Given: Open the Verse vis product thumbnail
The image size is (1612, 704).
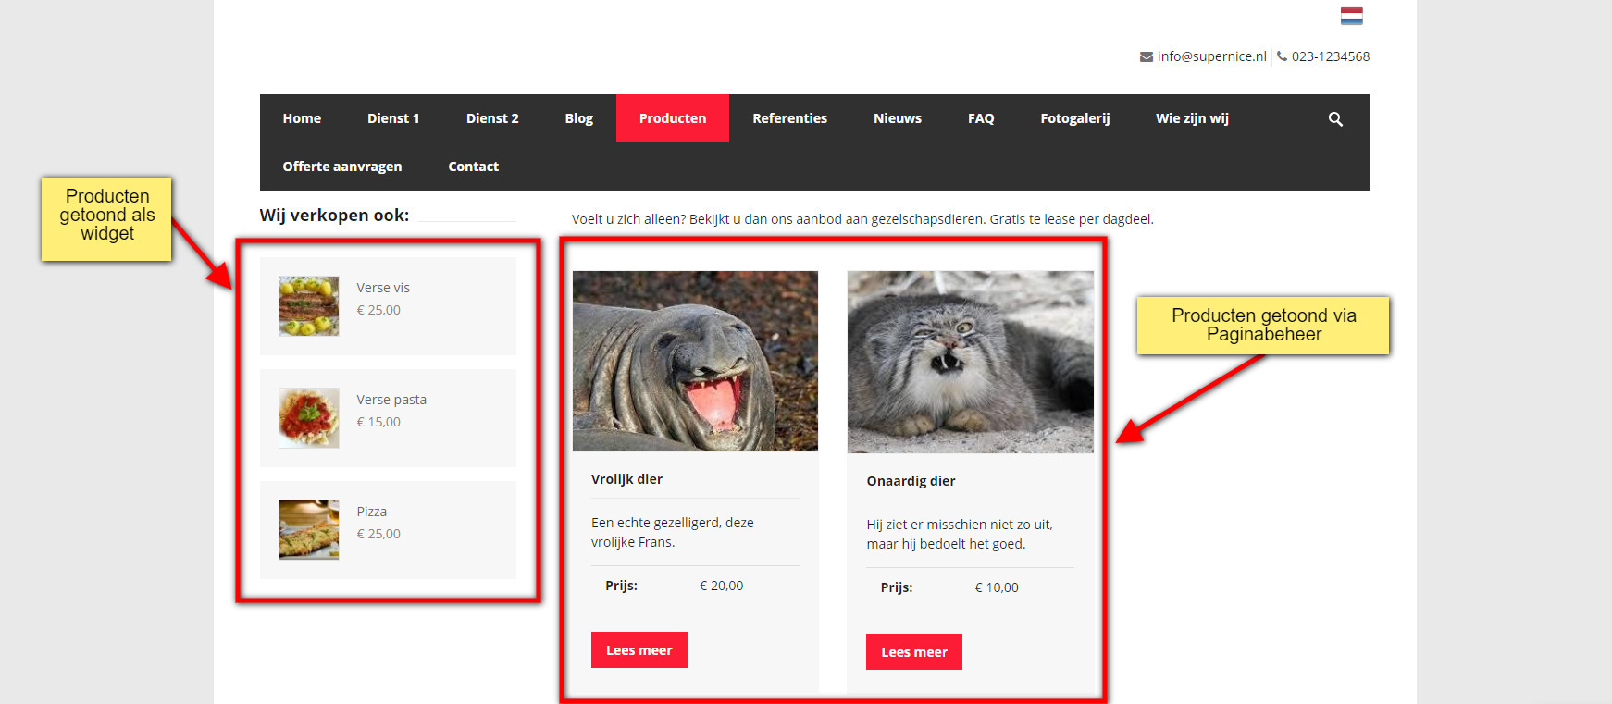Looking at the screenshot, I should point(309,306).
